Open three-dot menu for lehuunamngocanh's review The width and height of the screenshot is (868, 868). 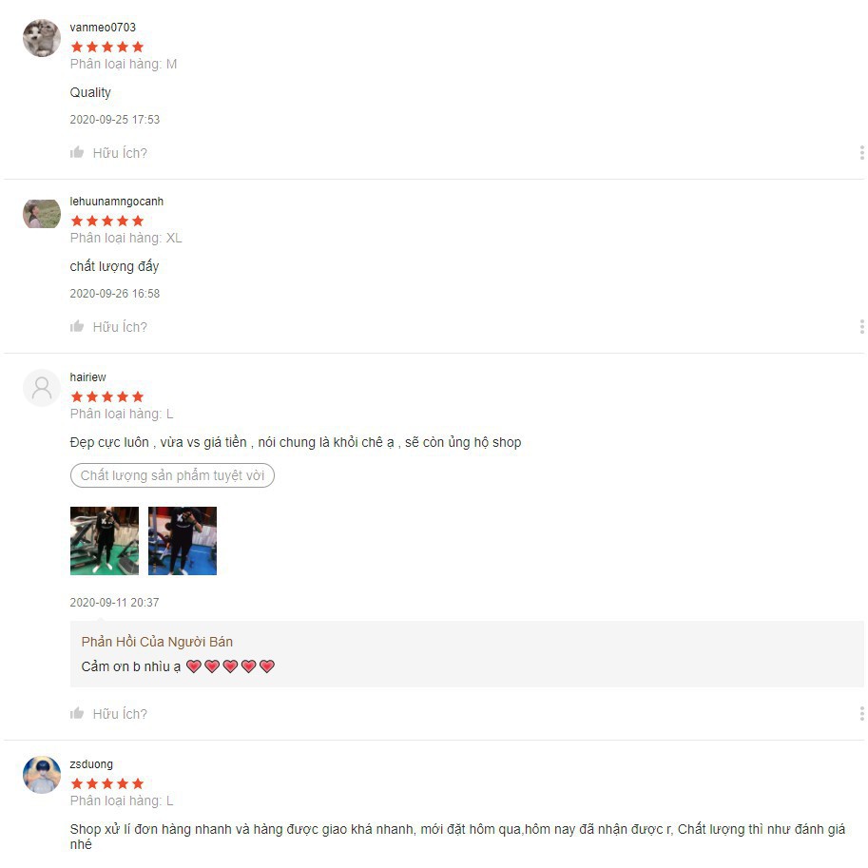[x=861, y=327]
